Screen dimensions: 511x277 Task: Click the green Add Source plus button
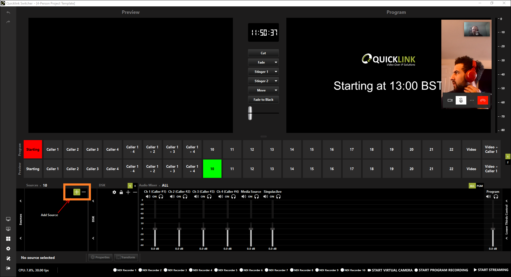pyautogui.click(x=77, y=192)
